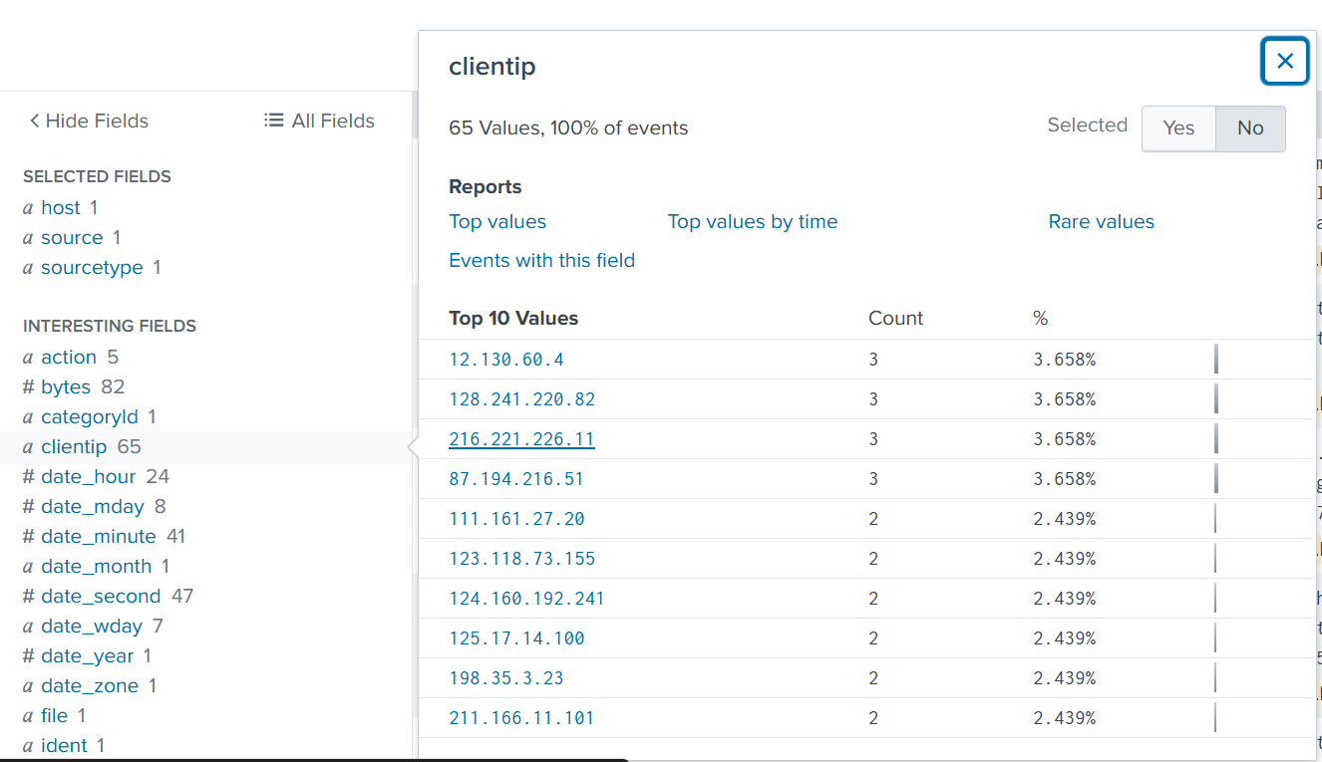Set Selected to No
This screenshot has height=762, width=1322.
1250,128
